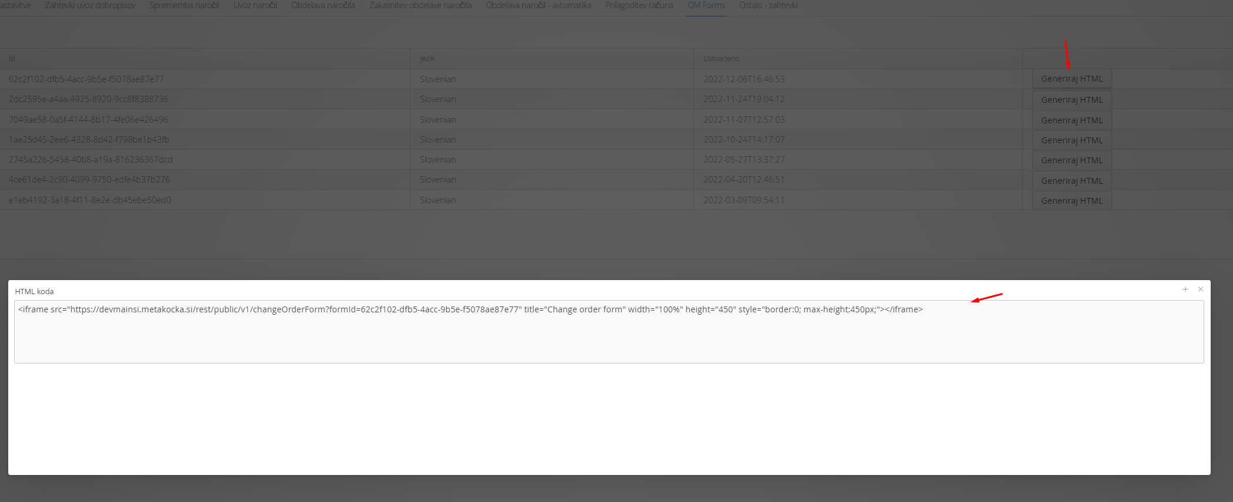Select form id 4ce61de4-2c90-4099-9750-edfe4b37b276
Screen dimensions: 1233x502
[x=89, y=180]
